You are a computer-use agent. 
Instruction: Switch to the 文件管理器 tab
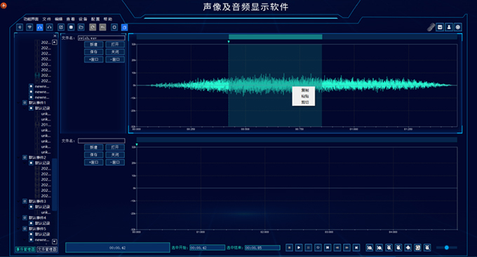[47, 249]
